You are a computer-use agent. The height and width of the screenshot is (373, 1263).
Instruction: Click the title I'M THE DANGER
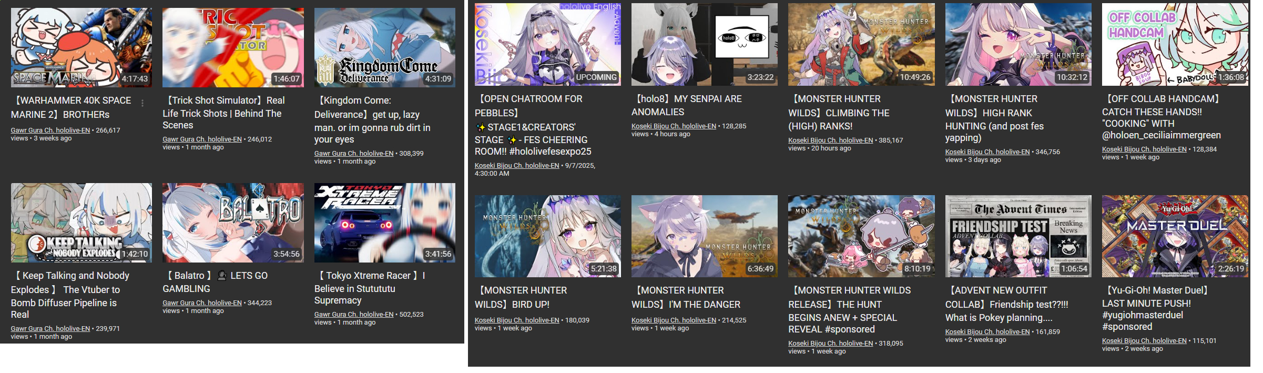[686, 297]
